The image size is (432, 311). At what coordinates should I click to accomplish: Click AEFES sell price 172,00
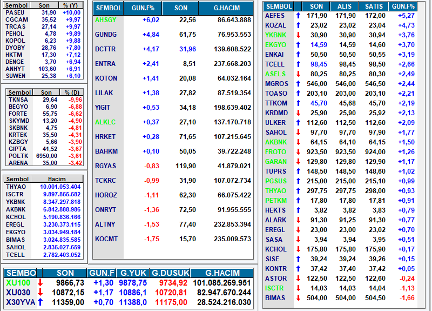[x=375, y=16]
